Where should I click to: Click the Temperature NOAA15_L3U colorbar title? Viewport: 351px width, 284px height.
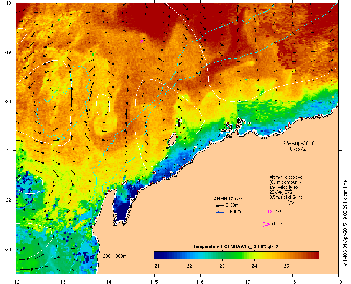click(x=236, y=247)
